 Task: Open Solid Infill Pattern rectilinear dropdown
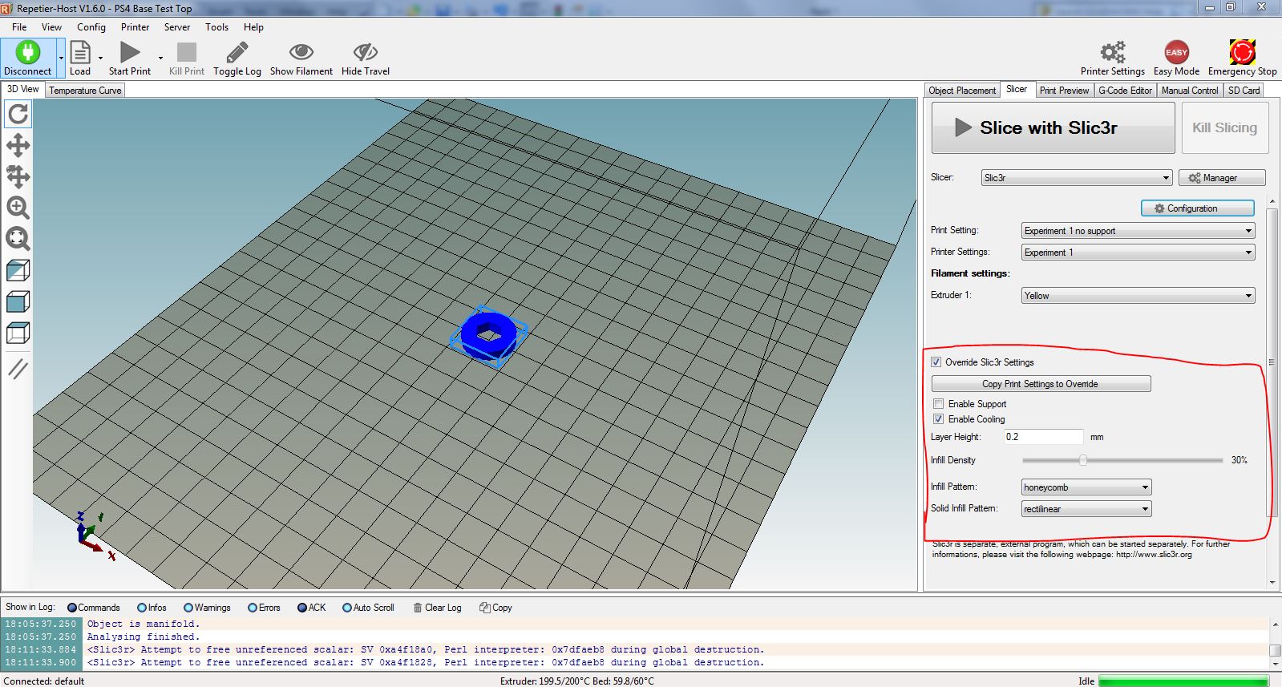(x=1086, y=509)
